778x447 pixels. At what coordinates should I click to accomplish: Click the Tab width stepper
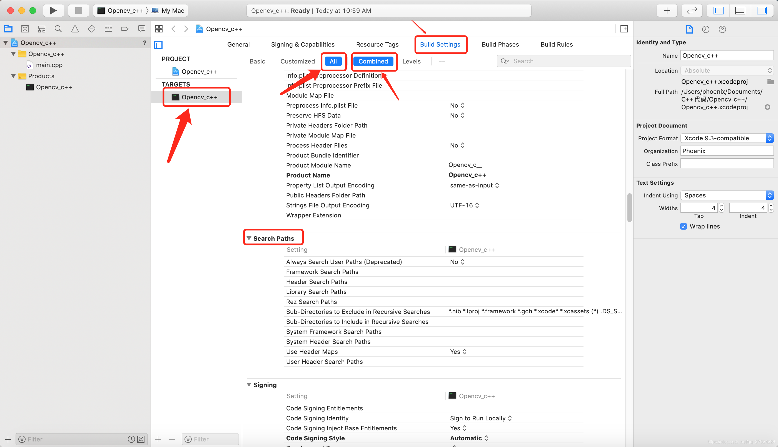click(x=721, y=208)
